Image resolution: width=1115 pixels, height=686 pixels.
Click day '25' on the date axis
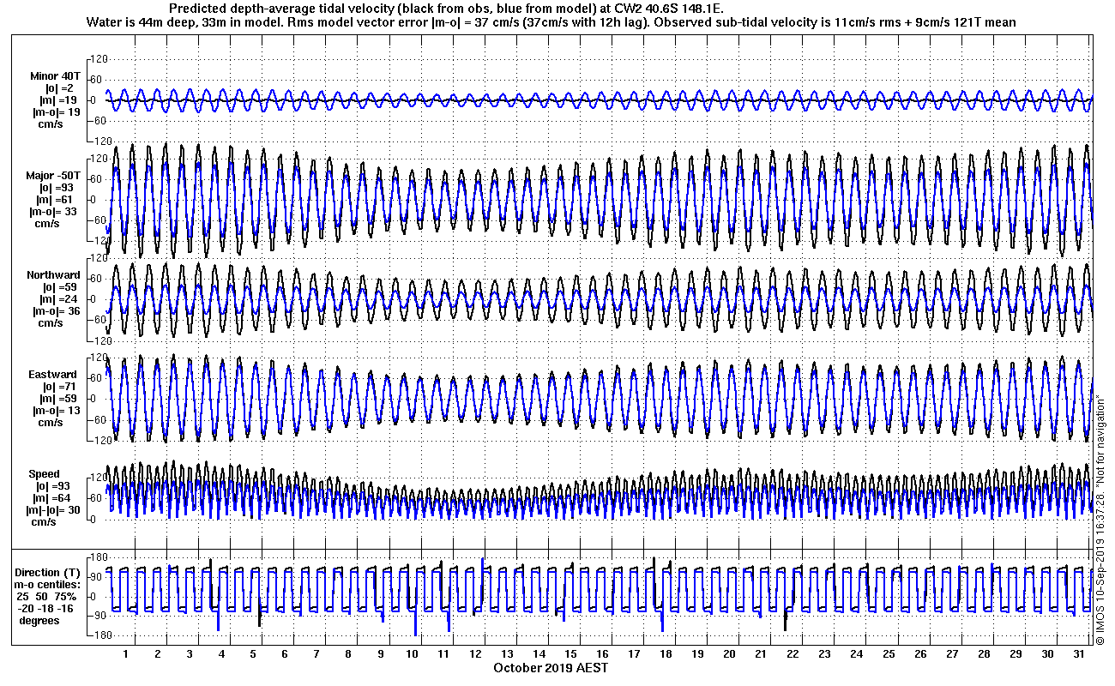pos(888,654)
